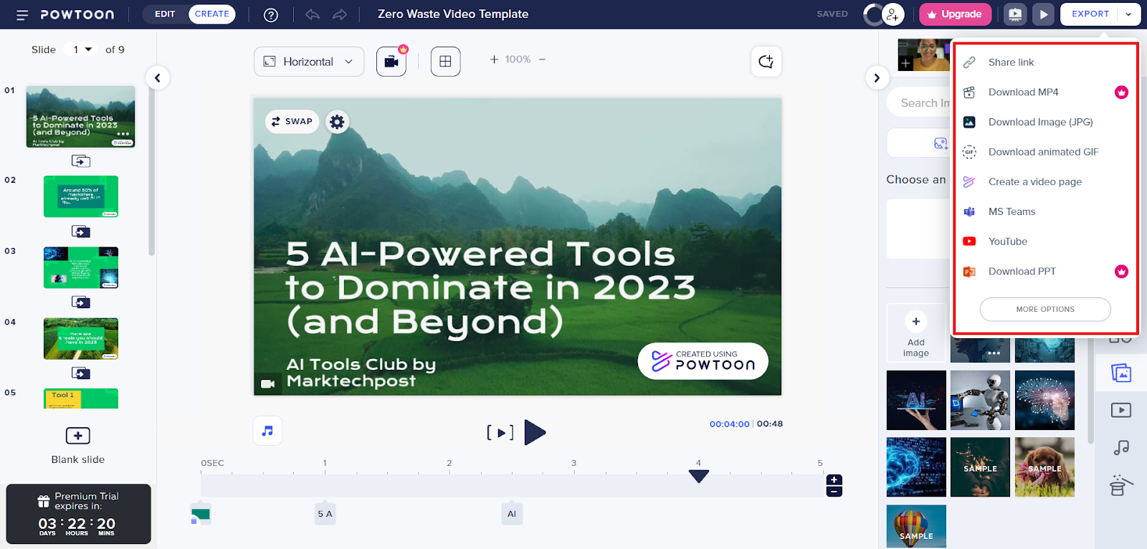Open the hamburger menu icon

pos(22,14)
